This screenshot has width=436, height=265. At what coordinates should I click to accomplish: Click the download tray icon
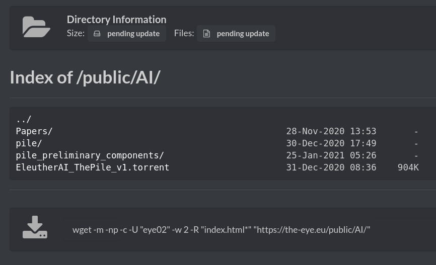[35, 227]
